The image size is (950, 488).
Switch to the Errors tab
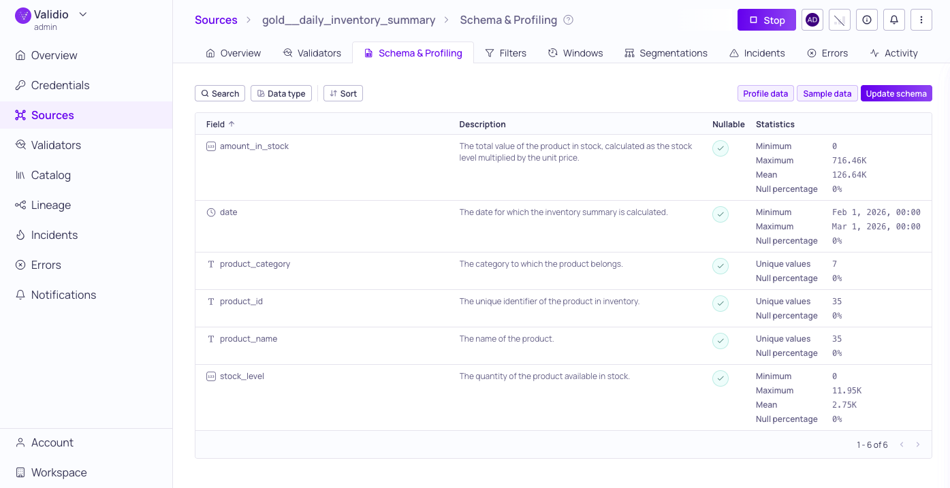(827, 53)
